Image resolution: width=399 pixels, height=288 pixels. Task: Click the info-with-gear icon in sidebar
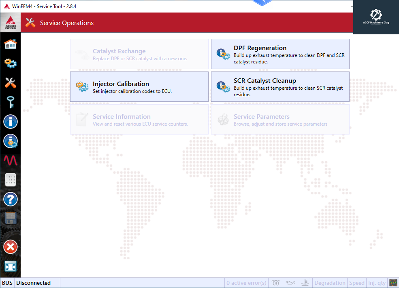11,141
